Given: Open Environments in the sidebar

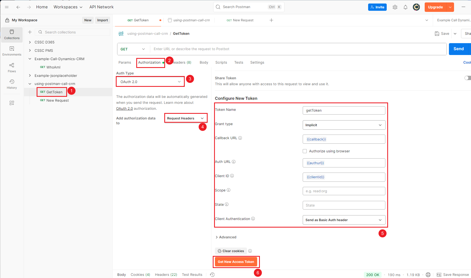Looking at the screenshot, I should [x=12, y=51].
